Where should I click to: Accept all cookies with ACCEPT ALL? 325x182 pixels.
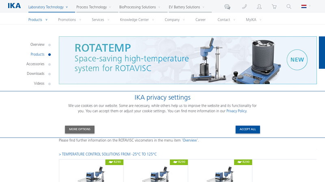point(248,129)
